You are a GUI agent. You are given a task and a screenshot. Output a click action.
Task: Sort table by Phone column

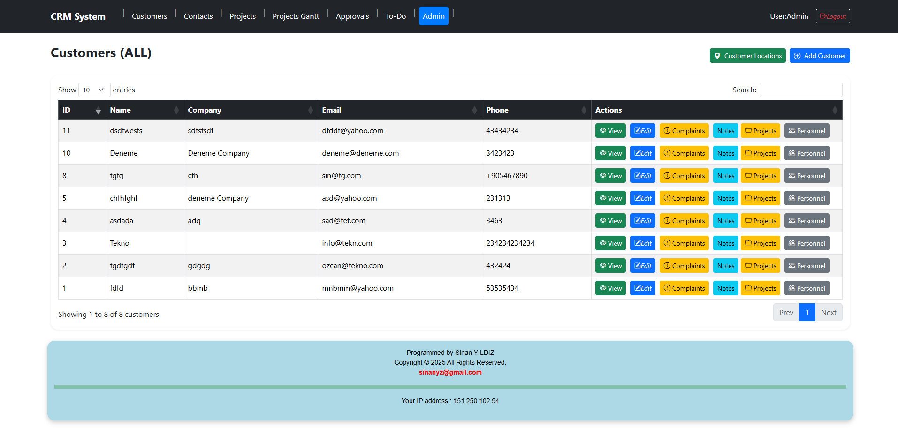(536, 110)
